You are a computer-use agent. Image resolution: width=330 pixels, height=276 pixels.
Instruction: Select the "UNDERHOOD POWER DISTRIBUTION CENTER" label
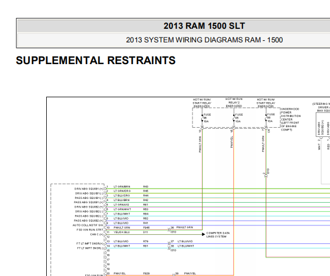point(291,120)
